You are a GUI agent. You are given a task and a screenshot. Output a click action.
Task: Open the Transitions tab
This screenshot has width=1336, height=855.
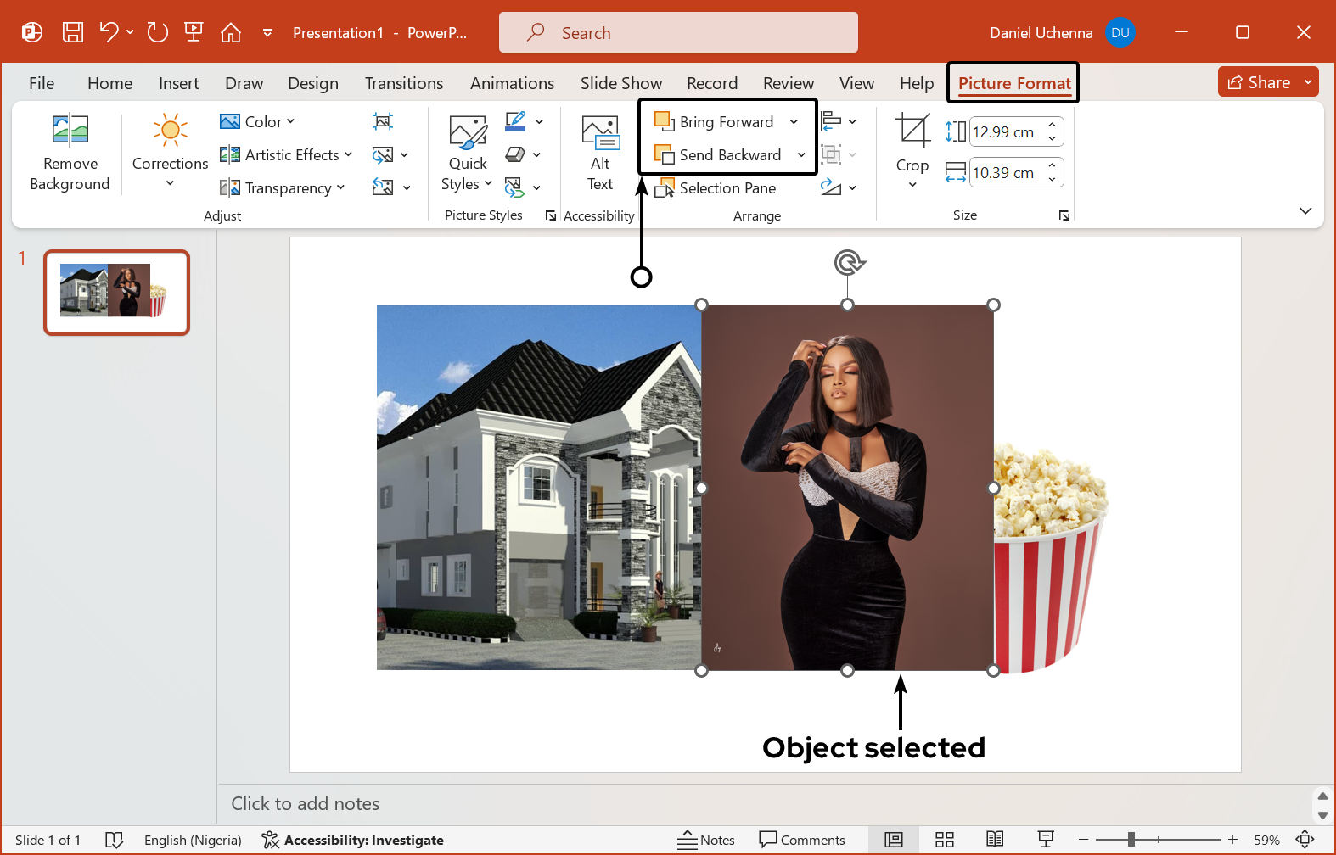pyautogui.click(x=404, y=83)
